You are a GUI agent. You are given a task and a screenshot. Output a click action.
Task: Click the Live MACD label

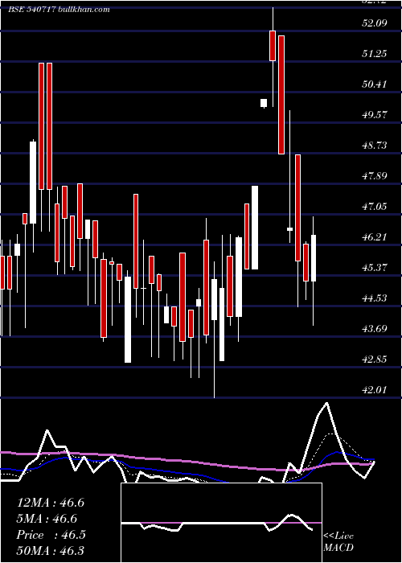coord(338,541)
